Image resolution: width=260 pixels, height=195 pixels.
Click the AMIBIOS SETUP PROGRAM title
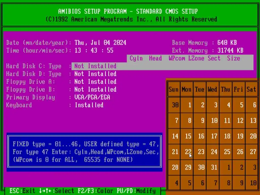(x=128, y=11)
